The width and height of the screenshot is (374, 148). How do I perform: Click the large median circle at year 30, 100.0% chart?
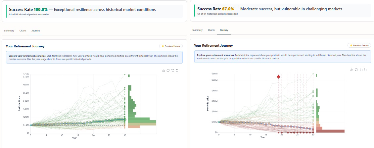pyautogui.click(x=125, y=119)
